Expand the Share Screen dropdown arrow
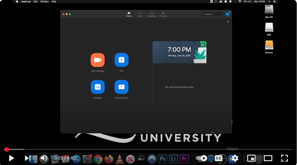Viewport: 297px width, 165px height. coord(130,98)
